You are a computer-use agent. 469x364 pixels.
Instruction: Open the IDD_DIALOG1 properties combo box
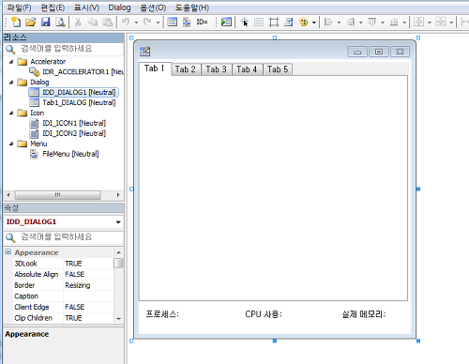64,222
